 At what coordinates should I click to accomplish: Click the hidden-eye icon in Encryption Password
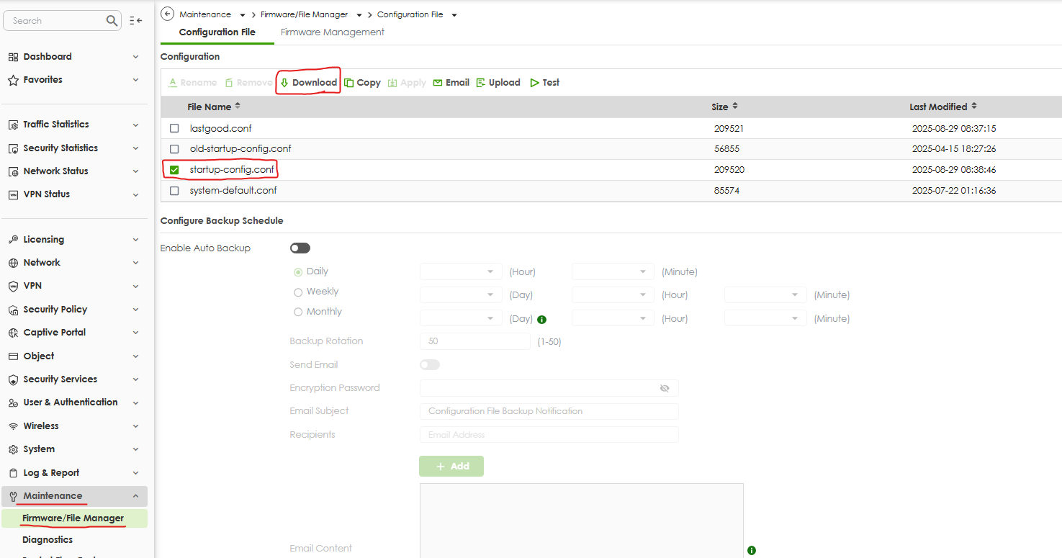pos(665,388)
